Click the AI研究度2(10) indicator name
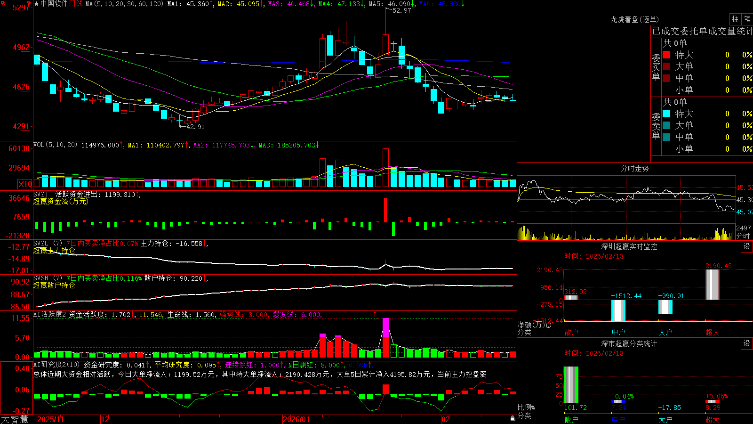The width and height of the screenshot is (753, 424). [56, 365]
